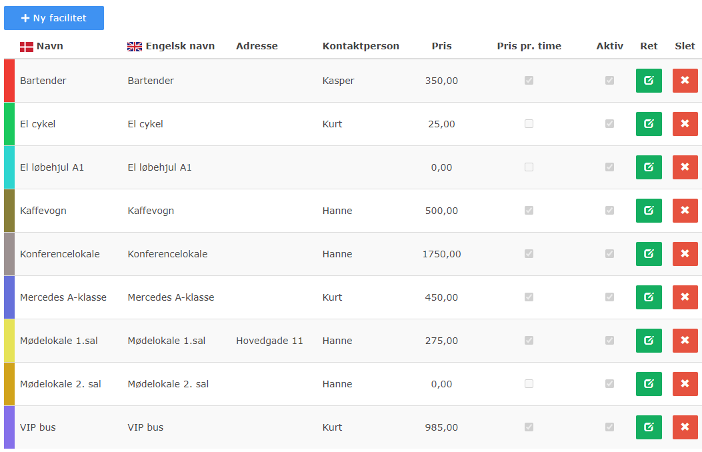Viewport: 702px width, 452px height.
Task: Sort by the Kontaktperson column
Action: click(x=360, y=46)
